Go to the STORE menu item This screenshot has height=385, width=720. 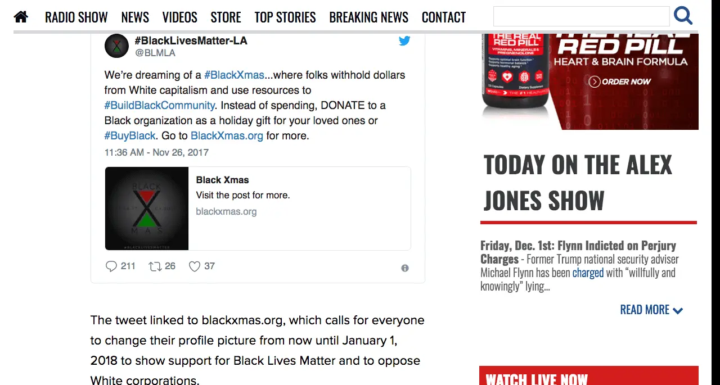226,17
